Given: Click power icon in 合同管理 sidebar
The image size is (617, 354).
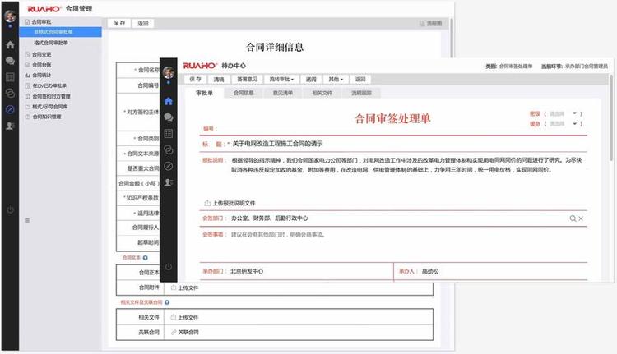Looking at the screenshot, I should [10, 209].
